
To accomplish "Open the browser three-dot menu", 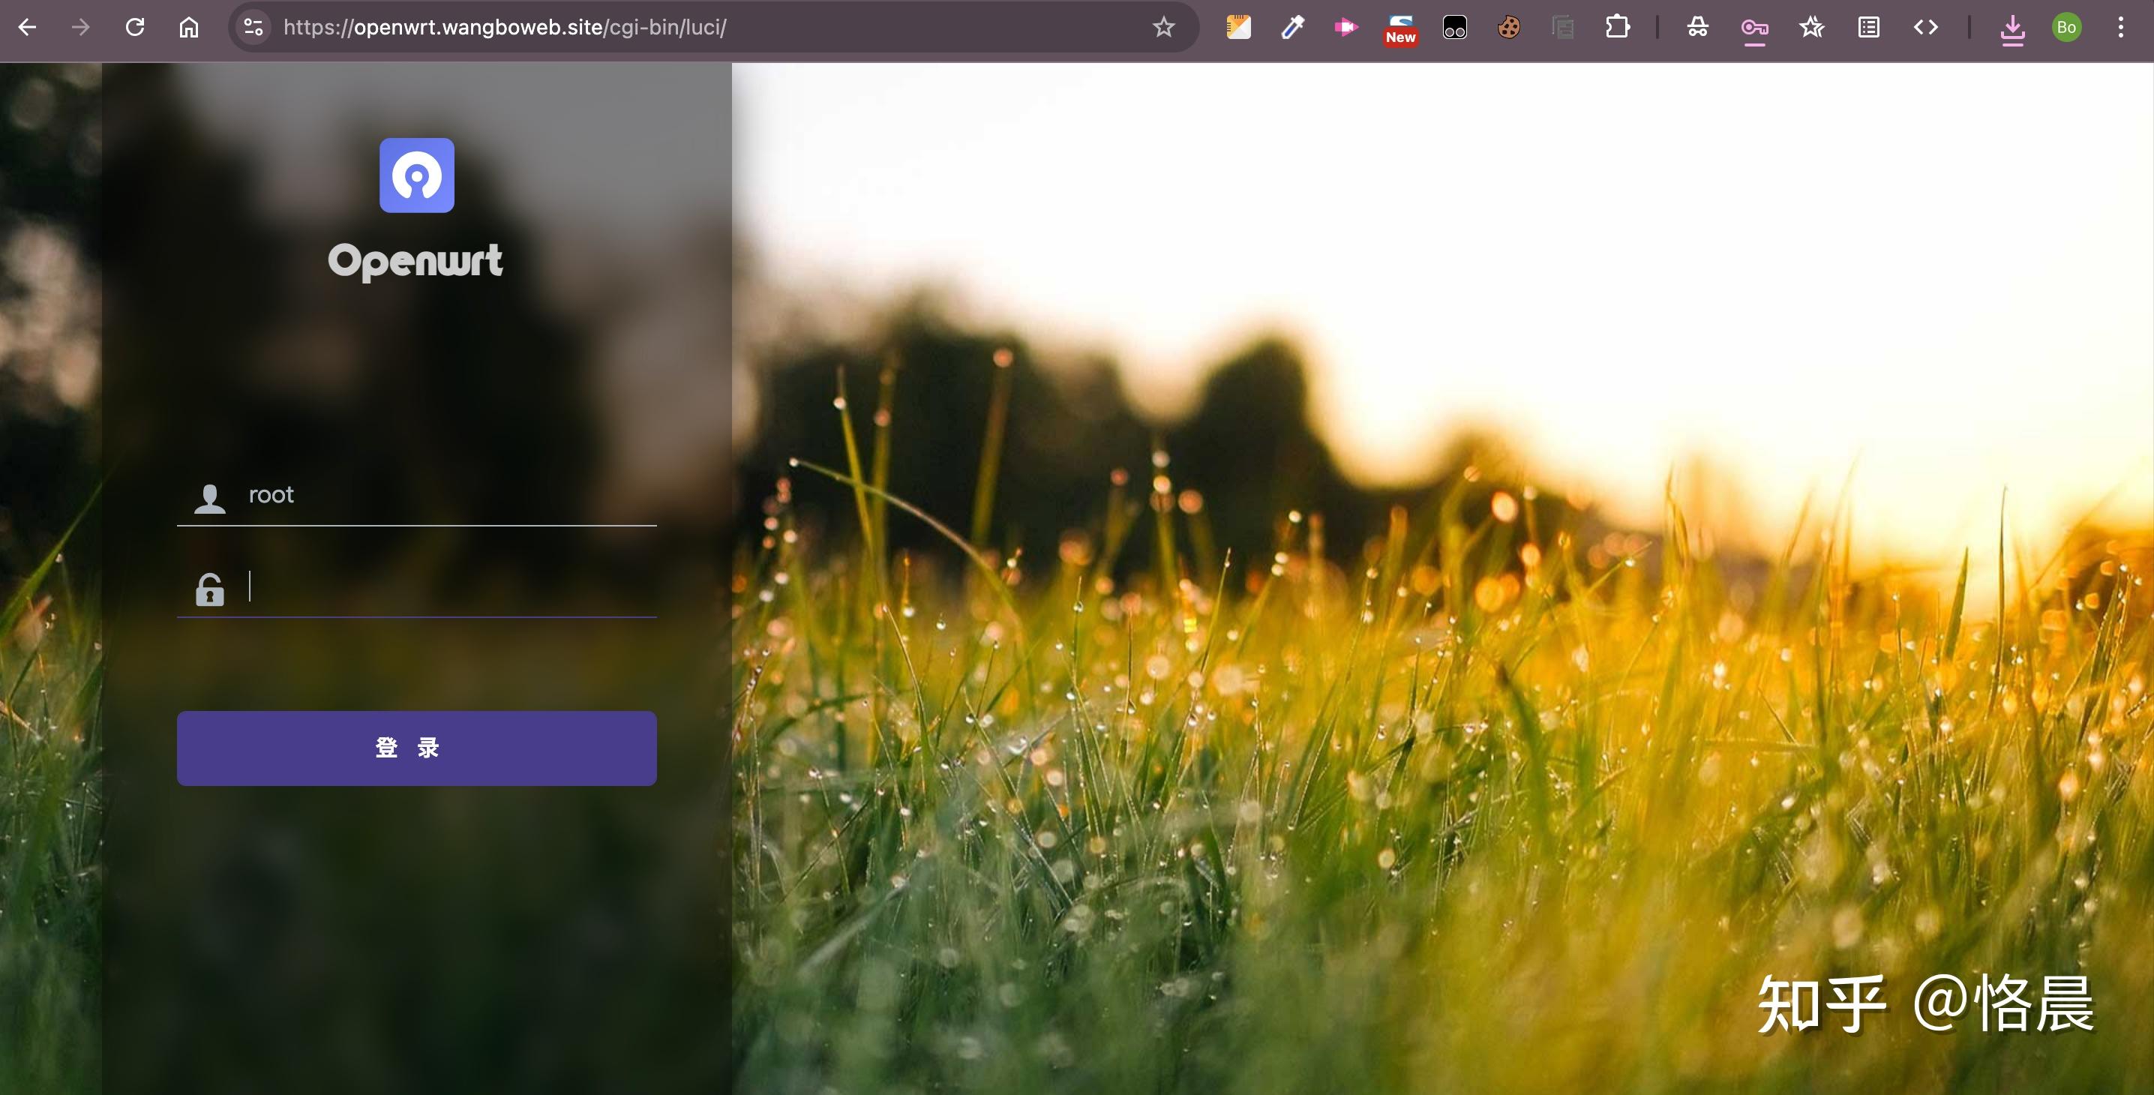I will click(x=2120, y=28).
